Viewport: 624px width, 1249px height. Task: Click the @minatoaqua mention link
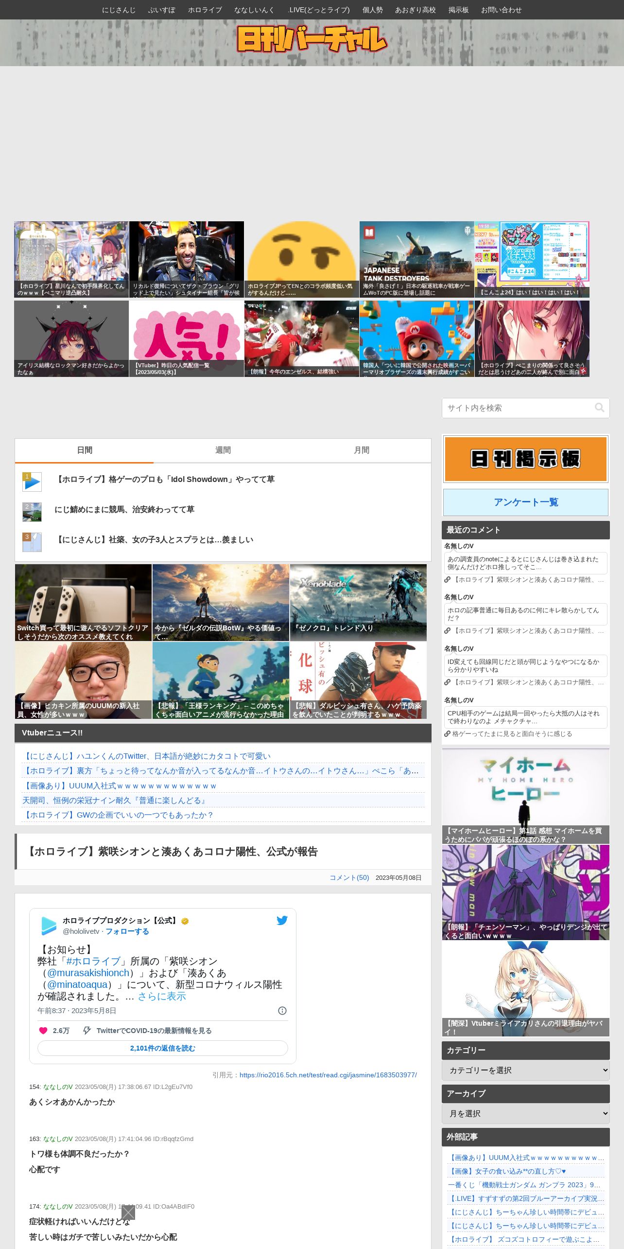(x=77, y=984)
